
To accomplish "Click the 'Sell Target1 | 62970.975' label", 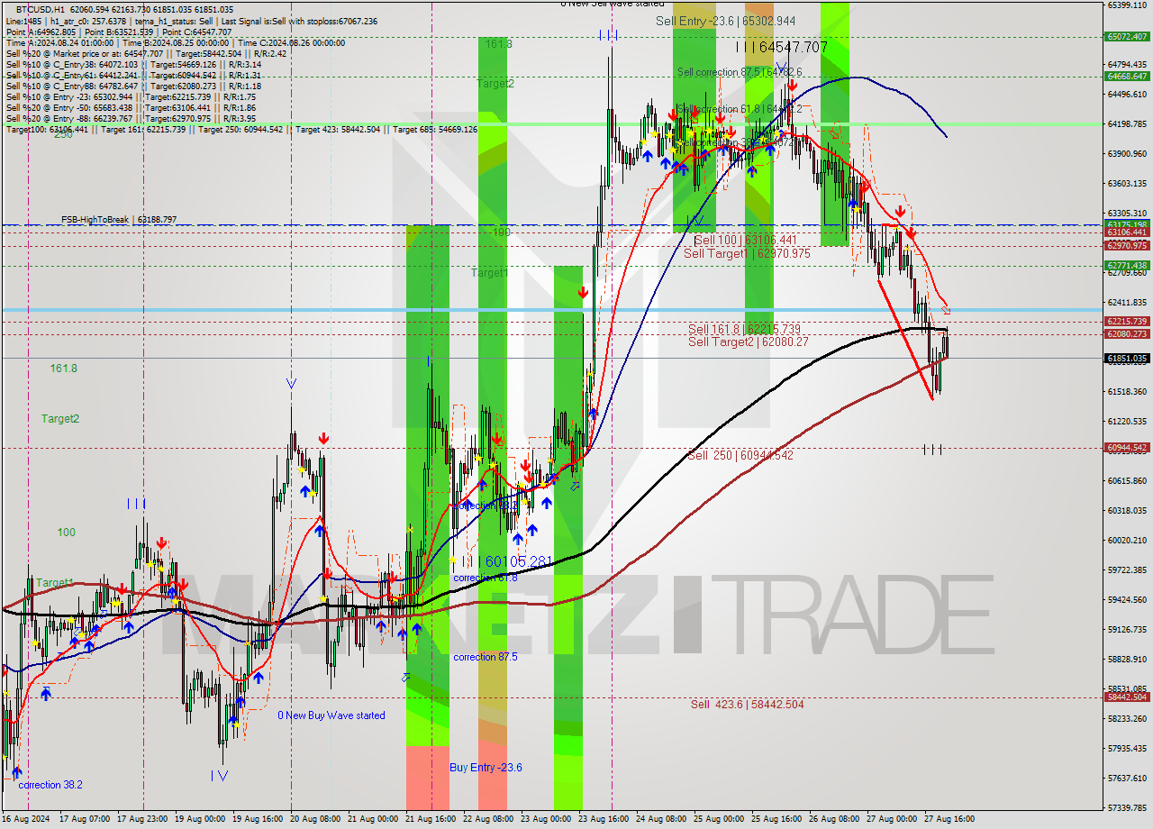I will coord(747,253).
